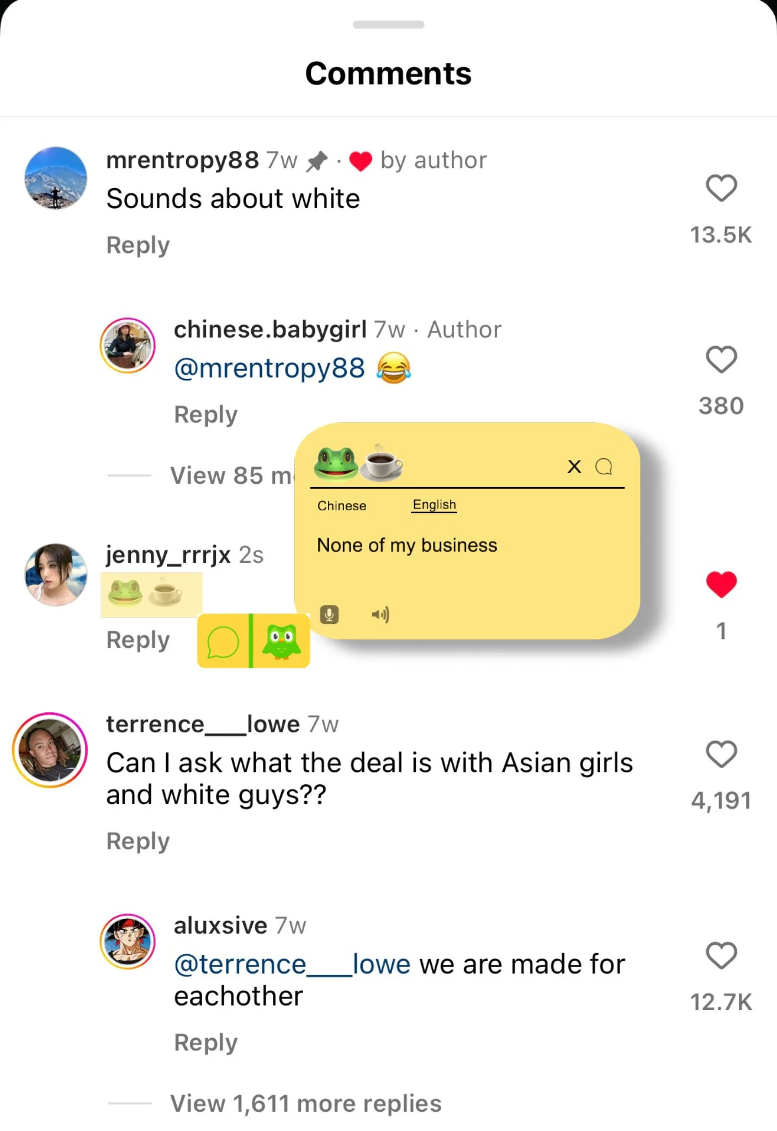This screenshot has width=777, height=1131.
Task: Tap the microphone icon in translation popup
Action: (329, 614)
